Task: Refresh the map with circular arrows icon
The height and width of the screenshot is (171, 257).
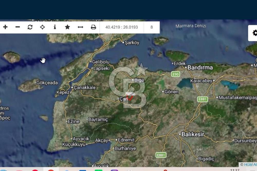Action: pos(30,27)
